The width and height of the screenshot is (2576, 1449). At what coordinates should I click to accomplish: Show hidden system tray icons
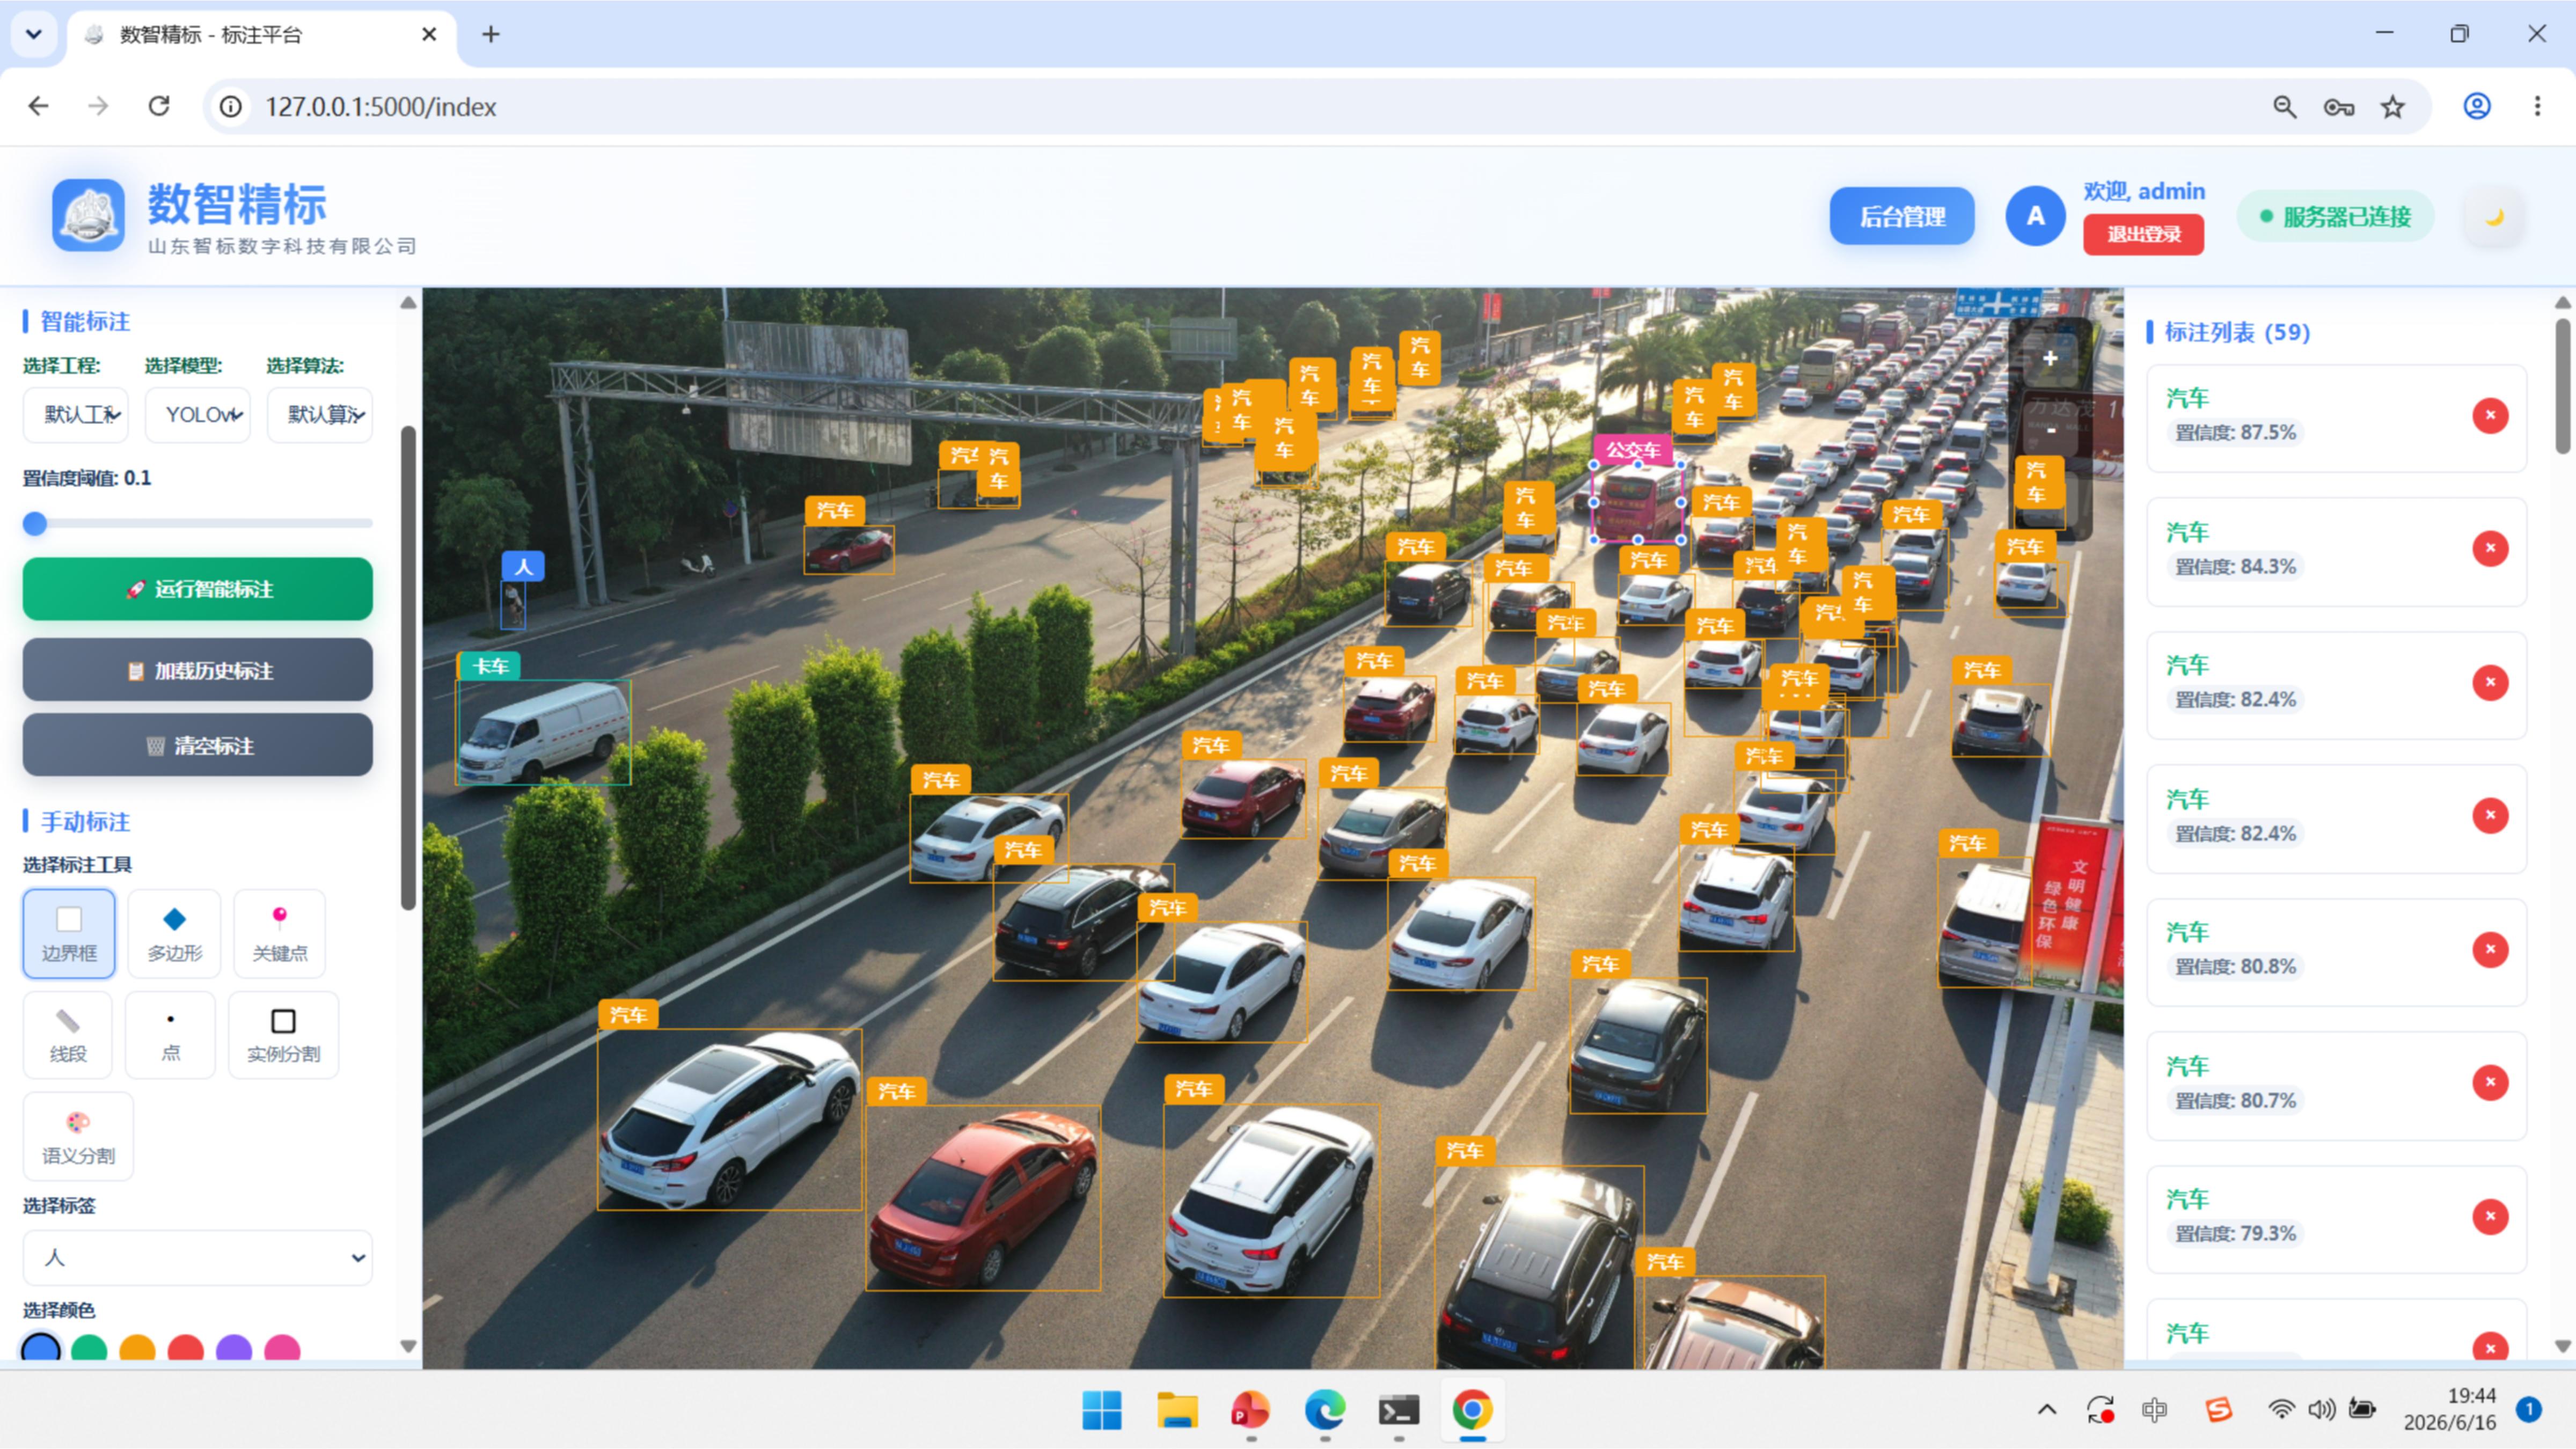(2047, 1410)
